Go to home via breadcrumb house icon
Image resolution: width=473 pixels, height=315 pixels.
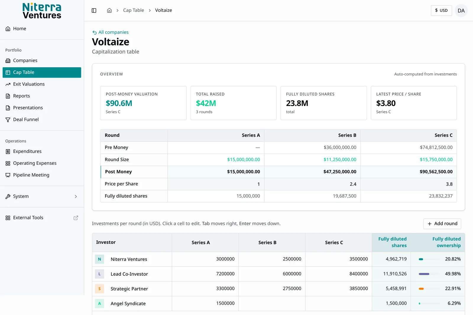pos(109,10)
